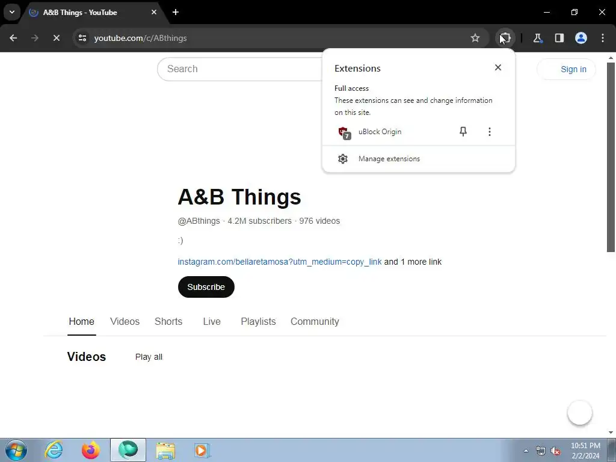616x462 pixels.
Task: Click the active browser taskbar icon
Action: tap(128, 450)
